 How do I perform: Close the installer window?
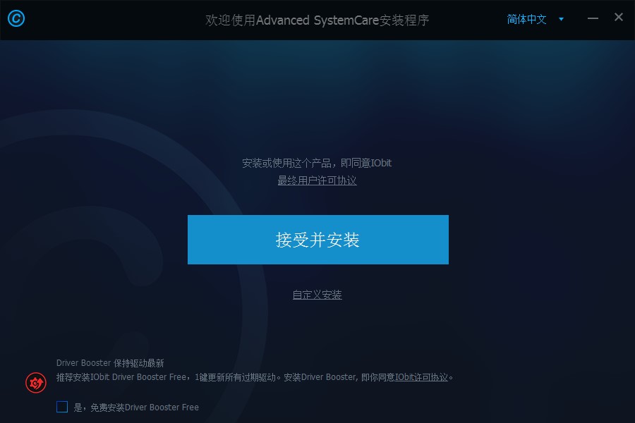618,17
